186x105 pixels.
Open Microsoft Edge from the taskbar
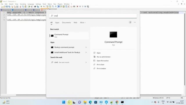point(90,102)
